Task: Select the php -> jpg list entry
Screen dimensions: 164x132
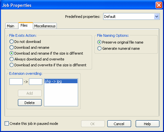Action: coord(61,81)
